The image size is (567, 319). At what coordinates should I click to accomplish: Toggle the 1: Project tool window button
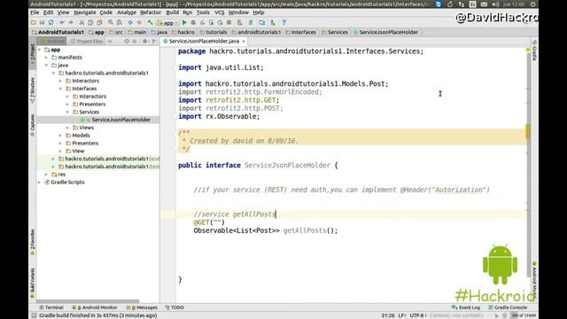pyautogui.click(x=32, y=54)
